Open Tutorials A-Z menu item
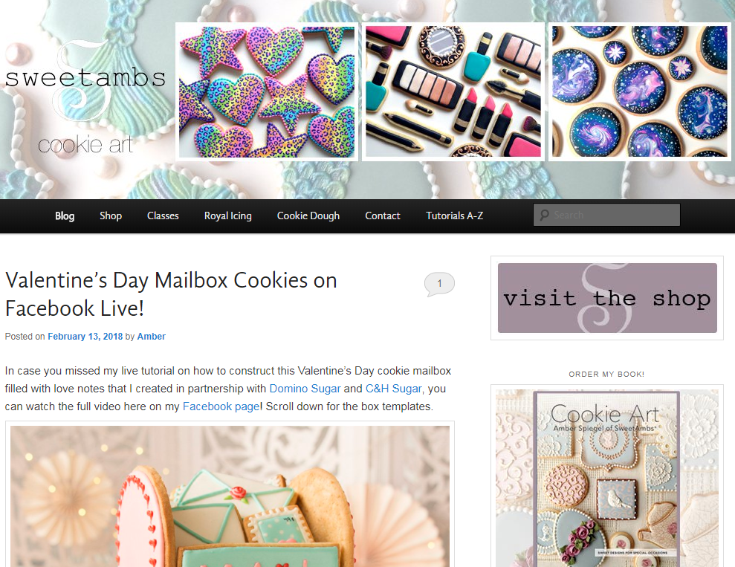Viewport: 735px width, 567px height. [x=454, y=216]
